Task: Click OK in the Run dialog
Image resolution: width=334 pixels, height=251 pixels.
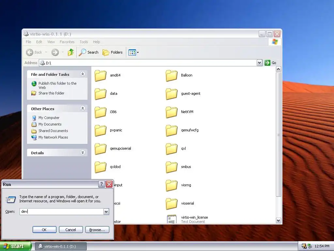Action: [x=44, y=230]
